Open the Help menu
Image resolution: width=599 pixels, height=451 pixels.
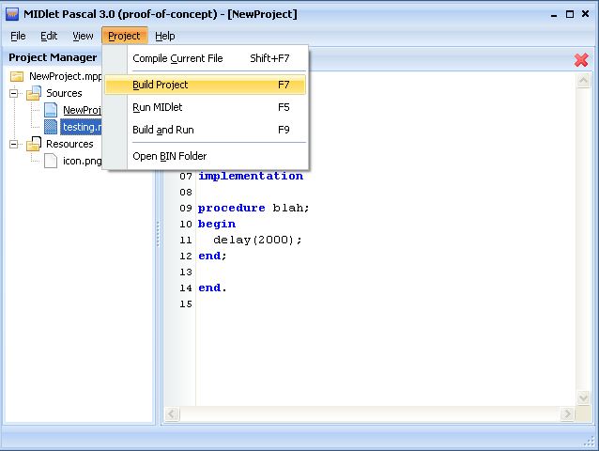pos(165,36)
